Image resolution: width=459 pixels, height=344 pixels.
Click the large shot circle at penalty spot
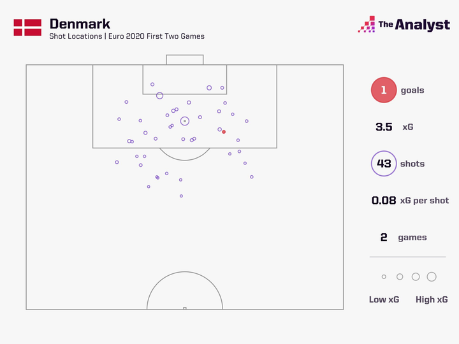pyautogui.click(x=185, y=121)
